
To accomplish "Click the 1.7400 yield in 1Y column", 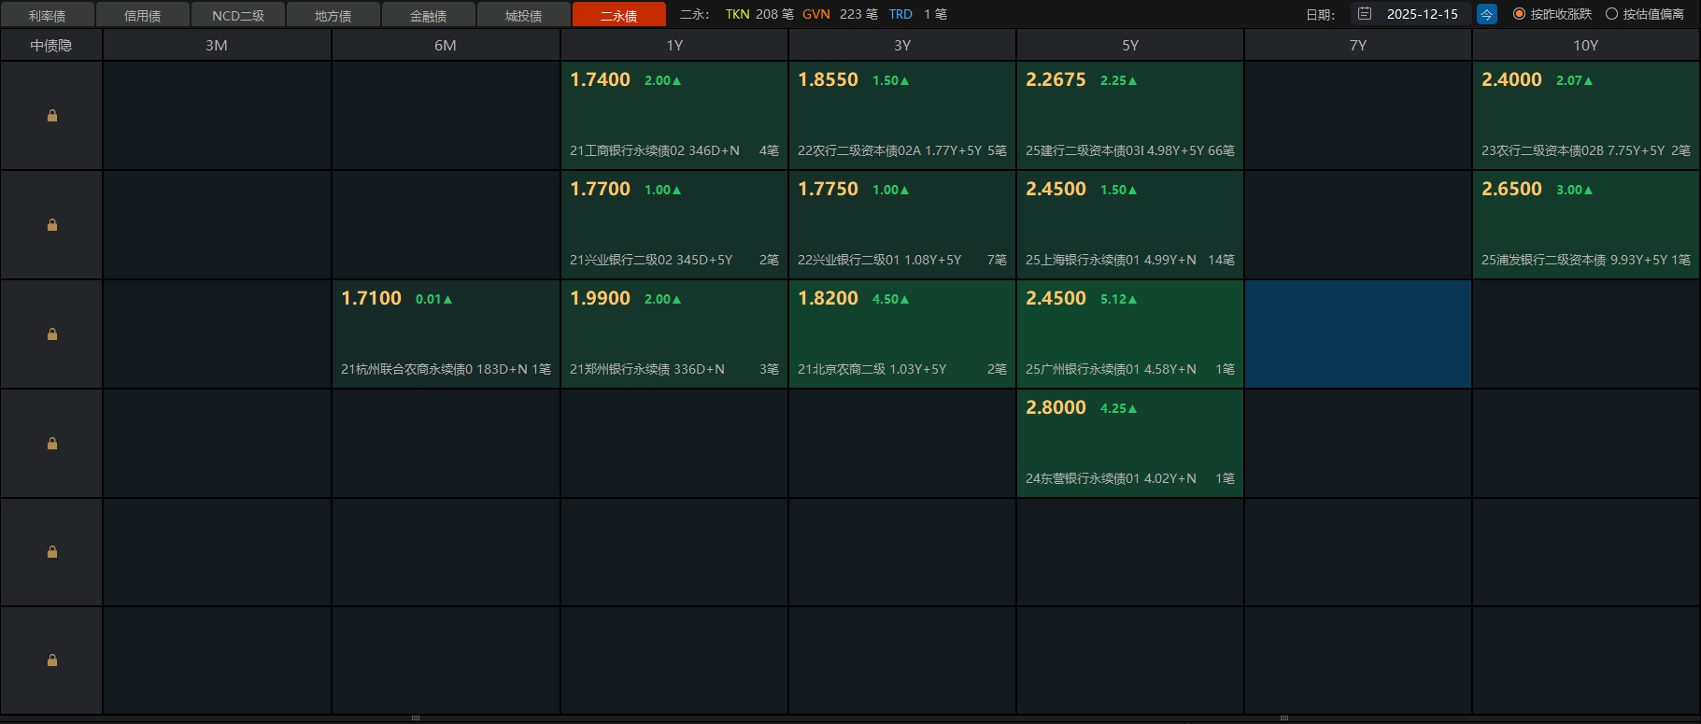I will (x=600, y=80).
